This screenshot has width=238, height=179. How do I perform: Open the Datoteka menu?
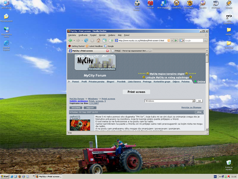(72, 35)
